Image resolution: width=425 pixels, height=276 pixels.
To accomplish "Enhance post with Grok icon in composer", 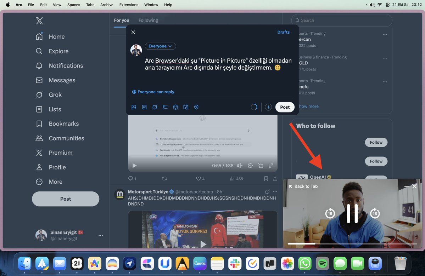I will [155, 107].
